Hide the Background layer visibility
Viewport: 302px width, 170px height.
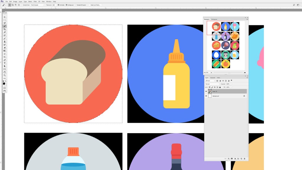pyautogui.click(x=206, y=96)
